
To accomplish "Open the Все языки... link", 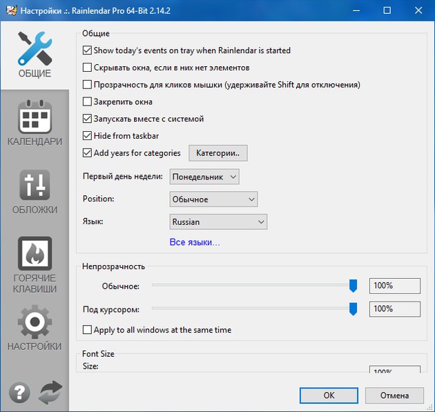I will [x=195, y=242].
